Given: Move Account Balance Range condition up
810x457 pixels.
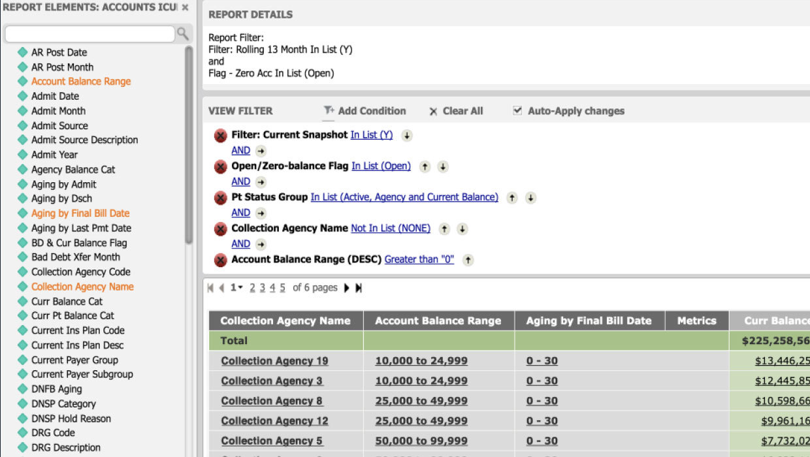Looking at the screenshot, I should click(x=468, y=260).
